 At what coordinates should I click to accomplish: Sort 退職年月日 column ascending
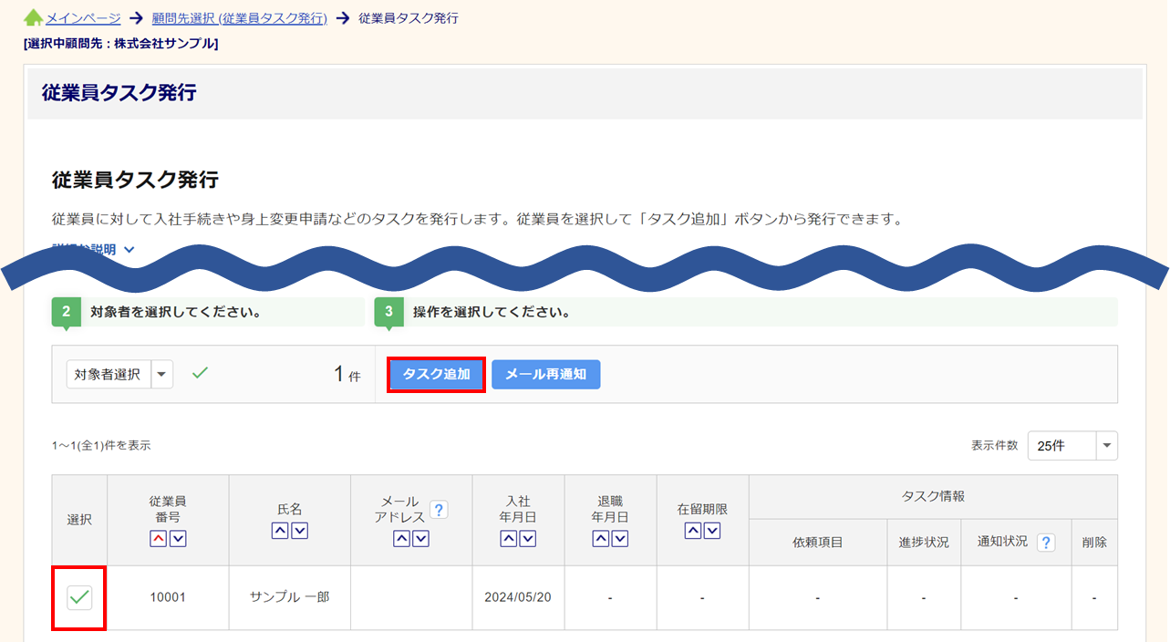600,539
